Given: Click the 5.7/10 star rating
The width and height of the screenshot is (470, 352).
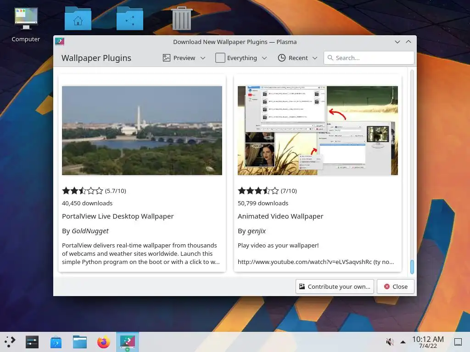Looking at the screenshot, I should point(94,191).
